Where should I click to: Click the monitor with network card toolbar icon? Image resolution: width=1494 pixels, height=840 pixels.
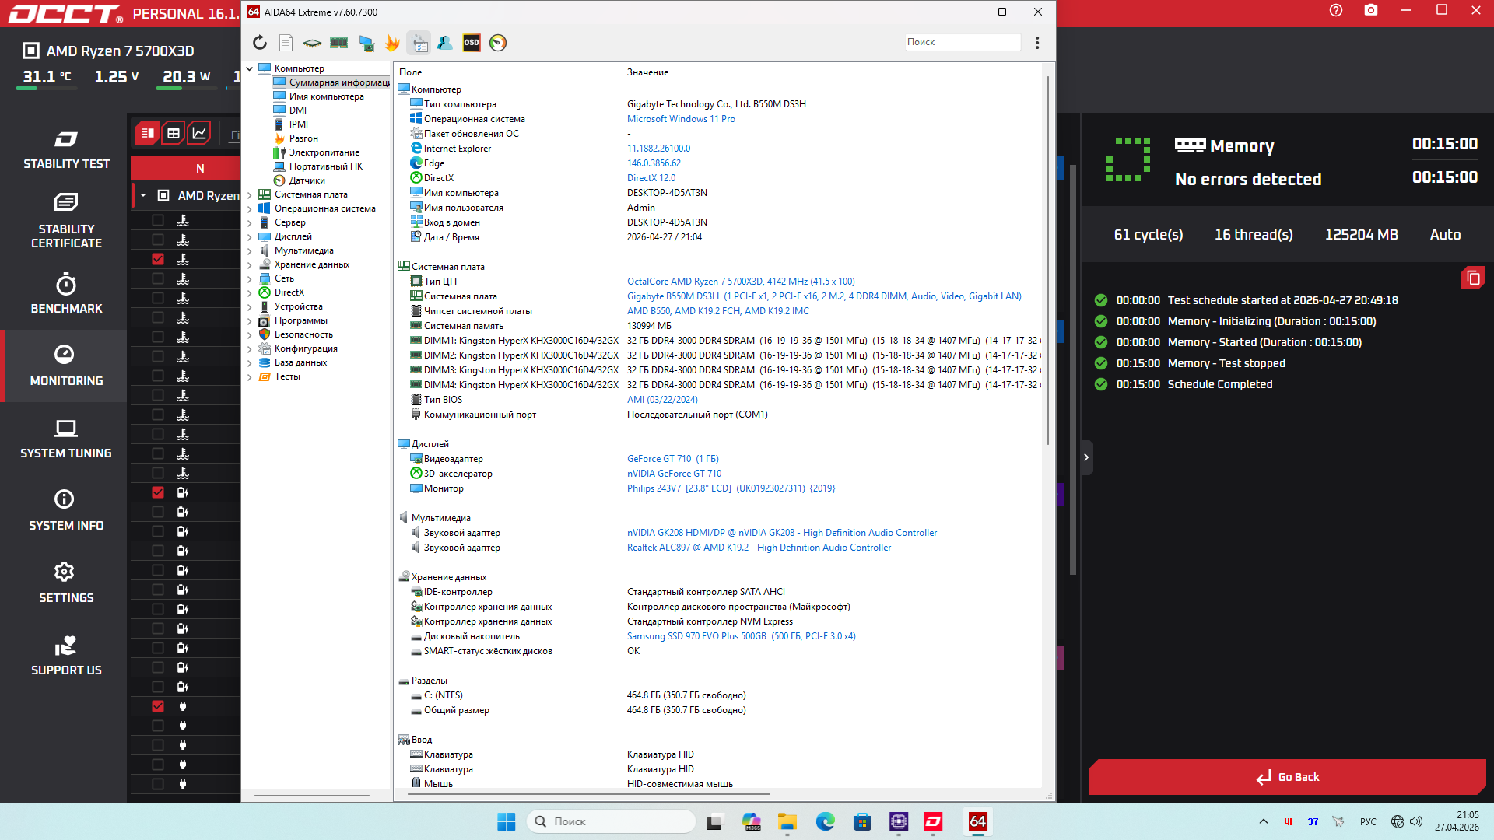[x=366, y=43]
